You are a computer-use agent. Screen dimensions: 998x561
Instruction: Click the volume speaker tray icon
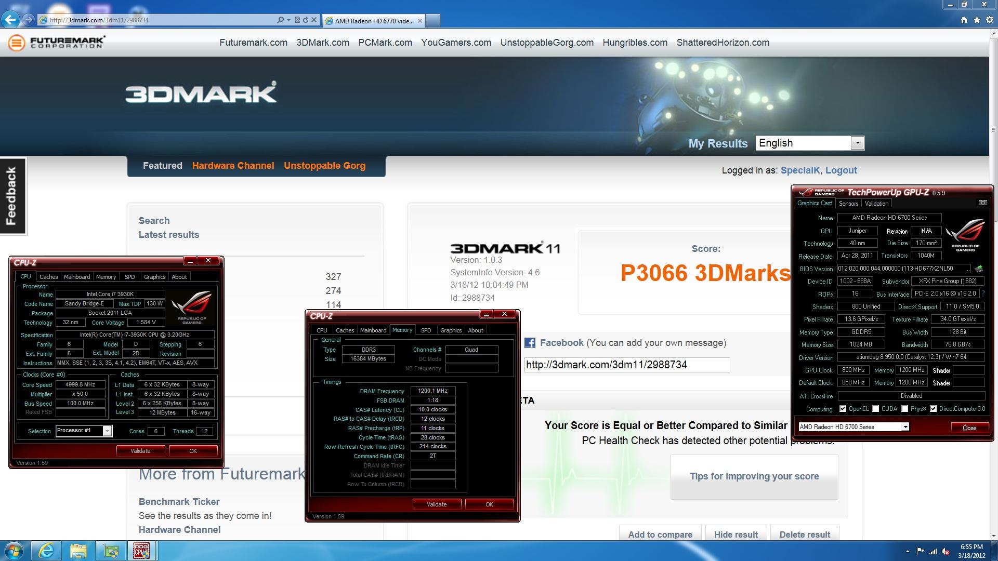tap(946, 551)
